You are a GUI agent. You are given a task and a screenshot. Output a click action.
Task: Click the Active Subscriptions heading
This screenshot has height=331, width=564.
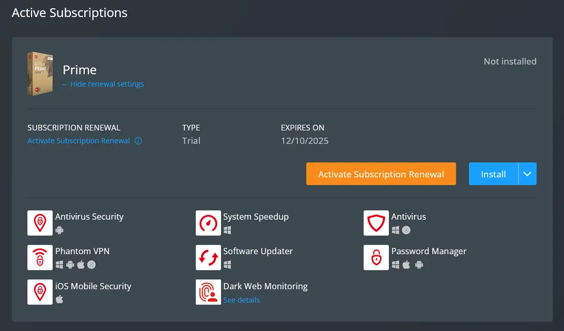click(69, 13)
